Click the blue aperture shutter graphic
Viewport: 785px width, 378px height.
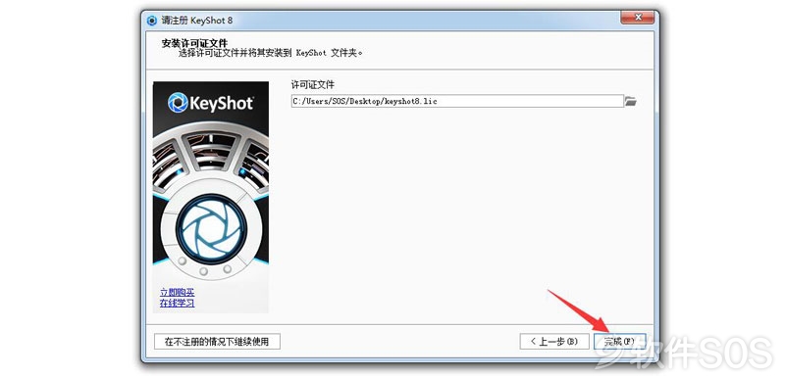pyautogui.click(x=211, y=229)
